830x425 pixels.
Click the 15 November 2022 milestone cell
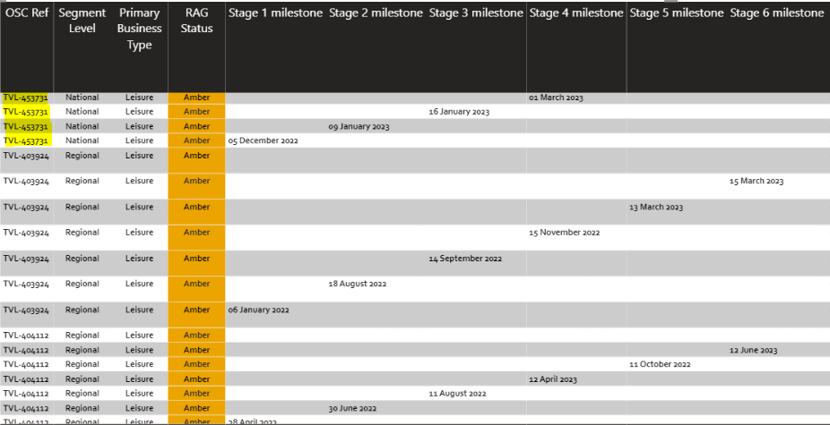564,233
